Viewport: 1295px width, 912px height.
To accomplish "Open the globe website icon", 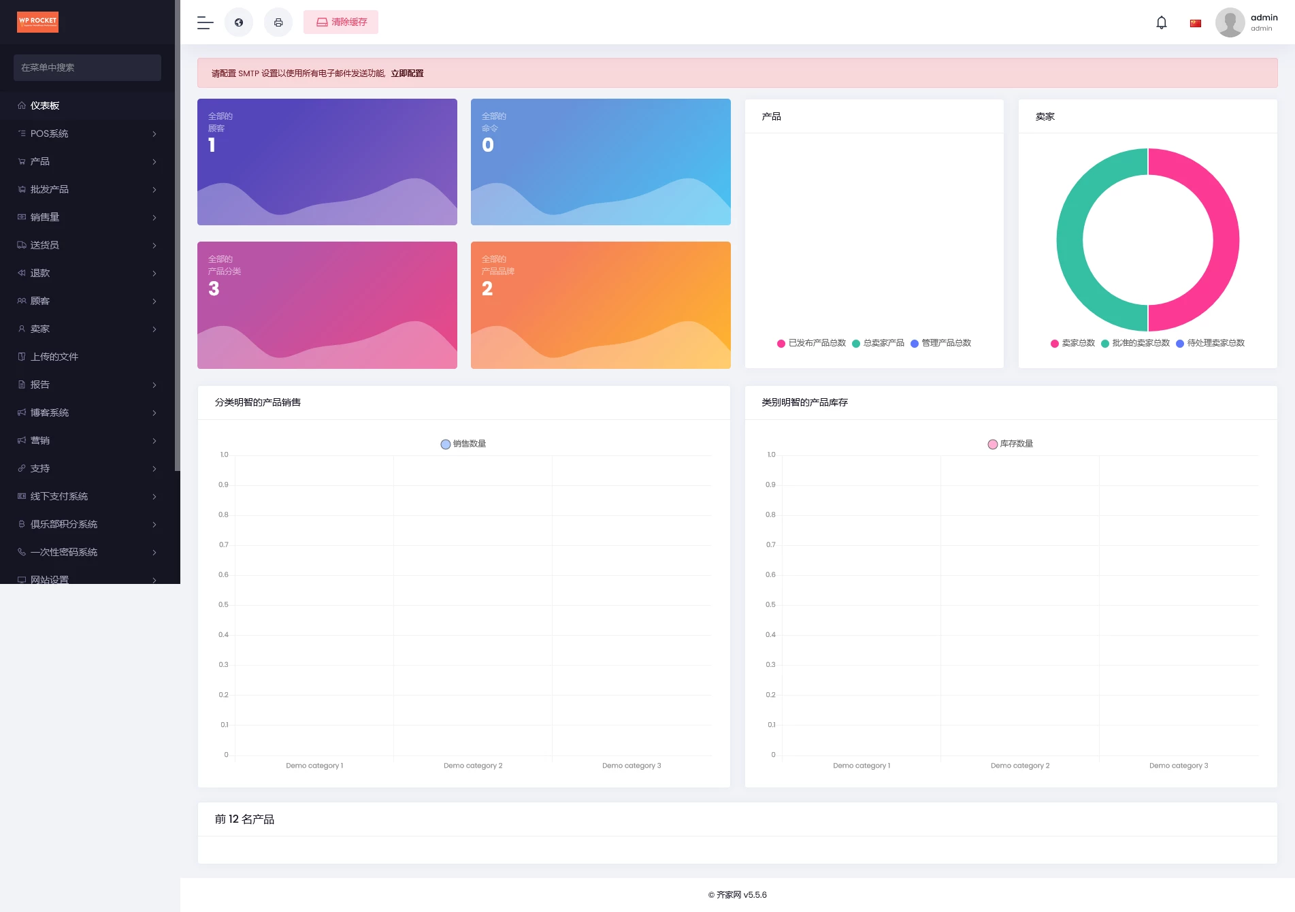I will pos(239,22).
